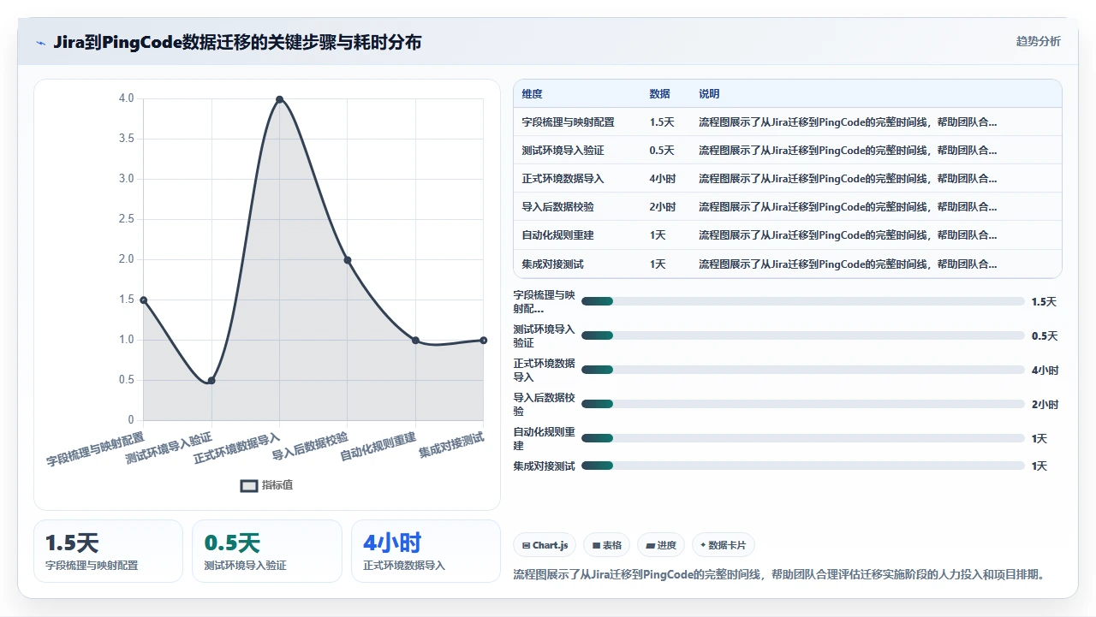This screenshot has height=617, width=1096.
Task: Select the Chart.js tag button
Action: [545, 545]
